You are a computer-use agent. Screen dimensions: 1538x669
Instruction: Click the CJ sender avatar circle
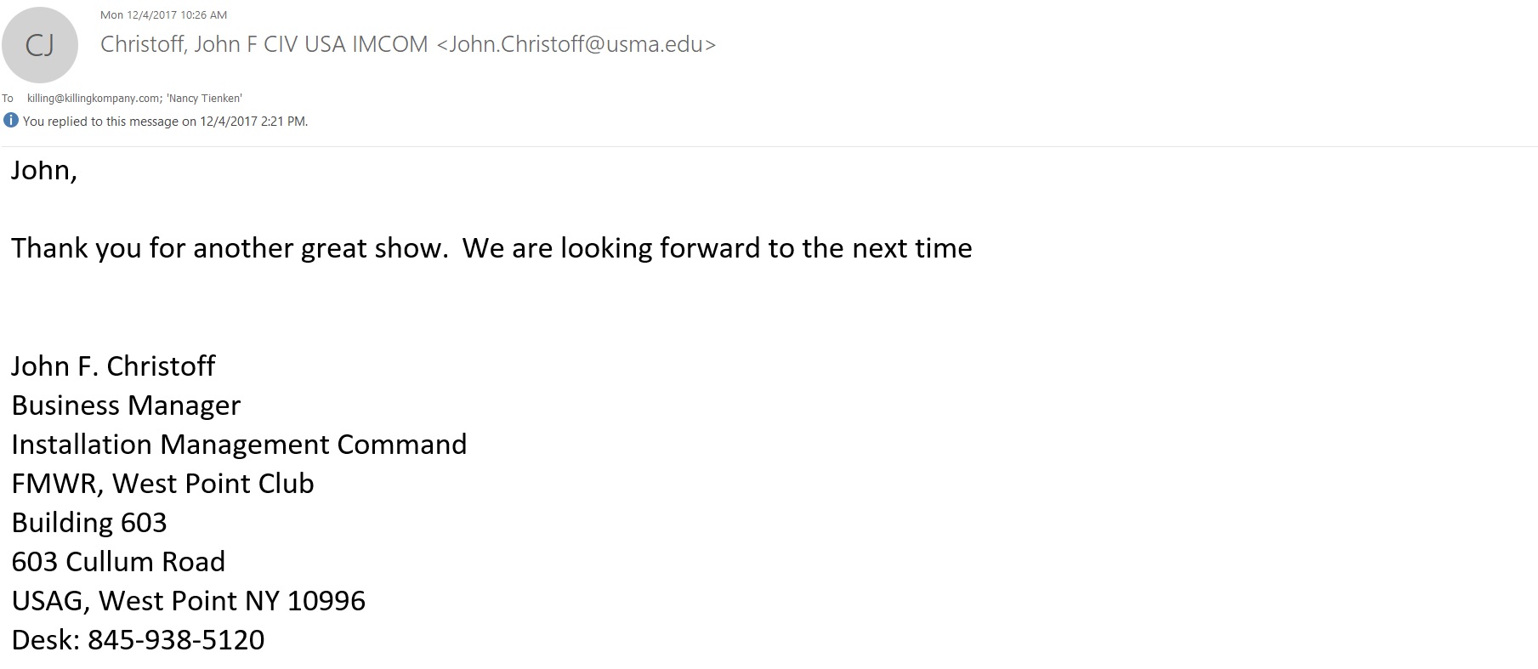click(40, 45)
